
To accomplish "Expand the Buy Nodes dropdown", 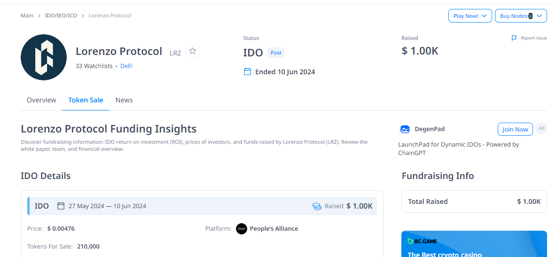I will point(521,16).
